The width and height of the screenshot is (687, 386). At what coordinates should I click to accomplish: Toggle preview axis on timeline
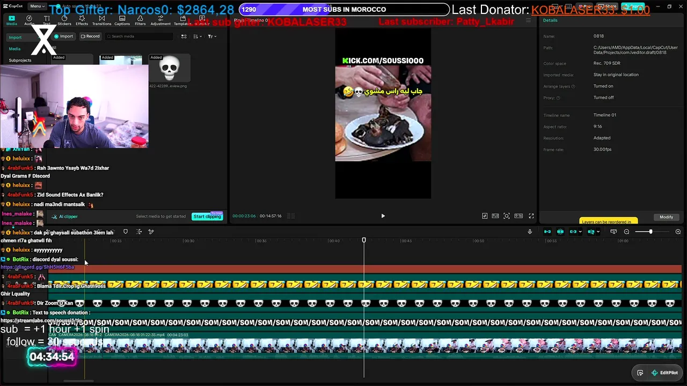[x=591, y=232]
